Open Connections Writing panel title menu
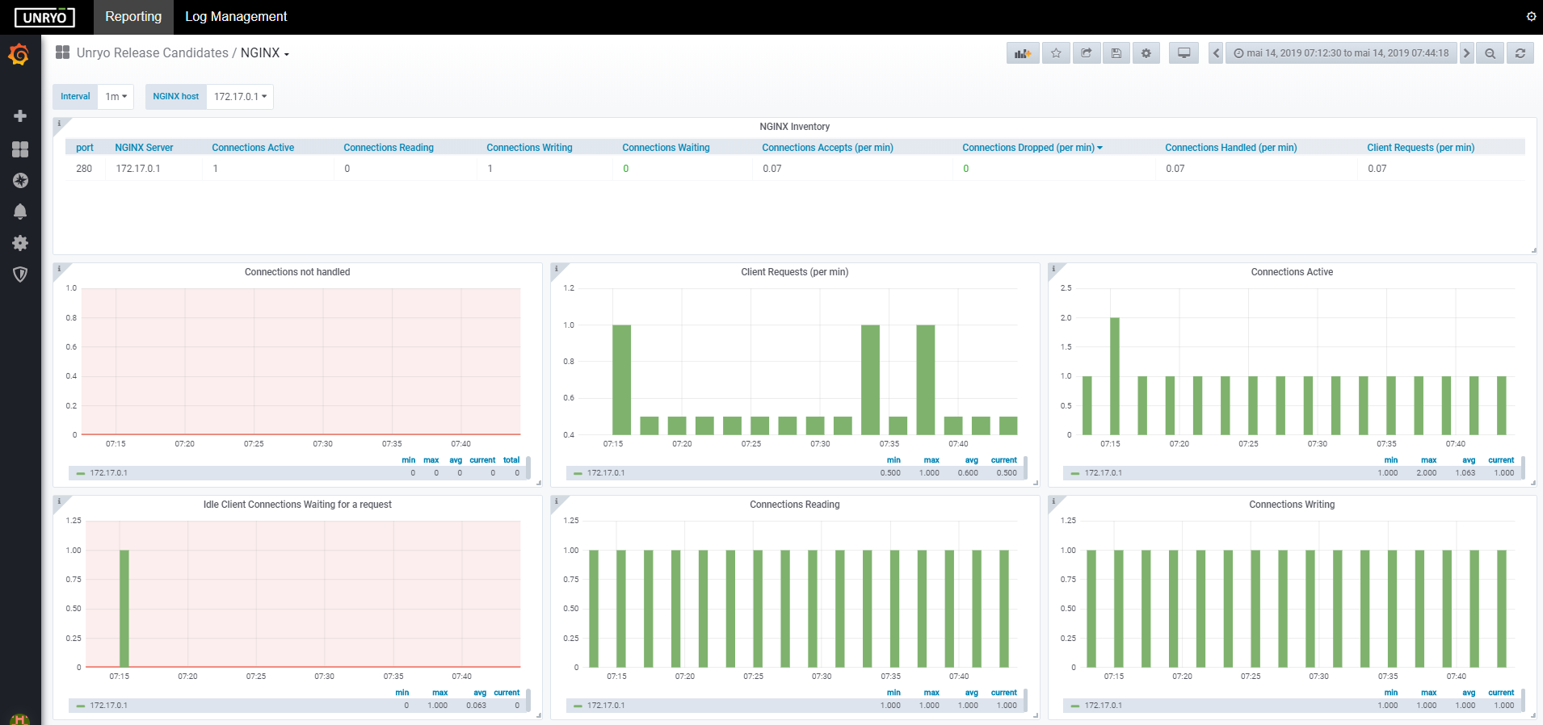Screen dimensions: 1543x725 pos(1292,505)
